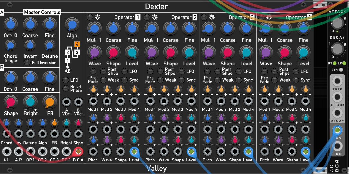Click the Invert knob
Viewport: 349px width, 174px height.
30,46
